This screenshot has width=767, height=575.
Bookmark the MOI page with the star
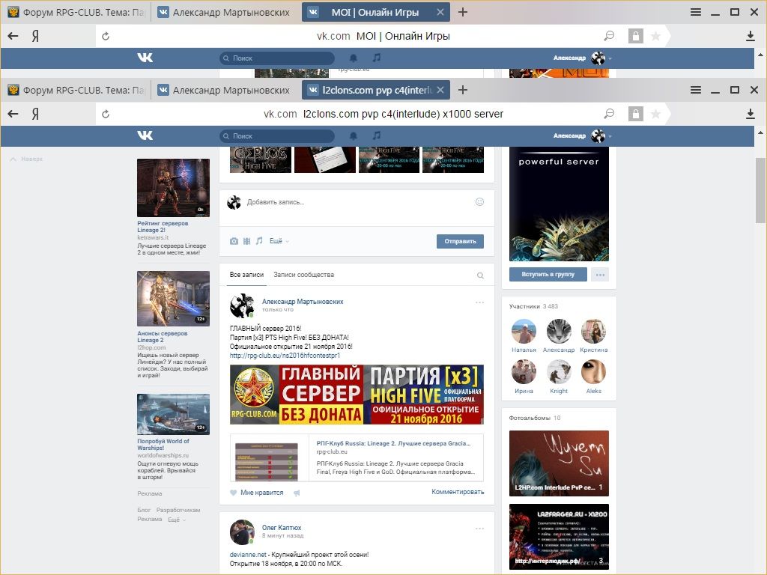(655, 36)
